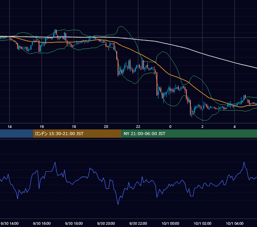
Task: Click the 22 hour axis label
Action: 138,127
